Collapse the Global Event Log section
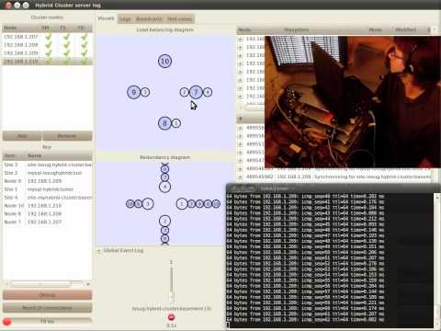Viewport: 441px width, 331px height. pyautogui.click(x=99, y=250)
